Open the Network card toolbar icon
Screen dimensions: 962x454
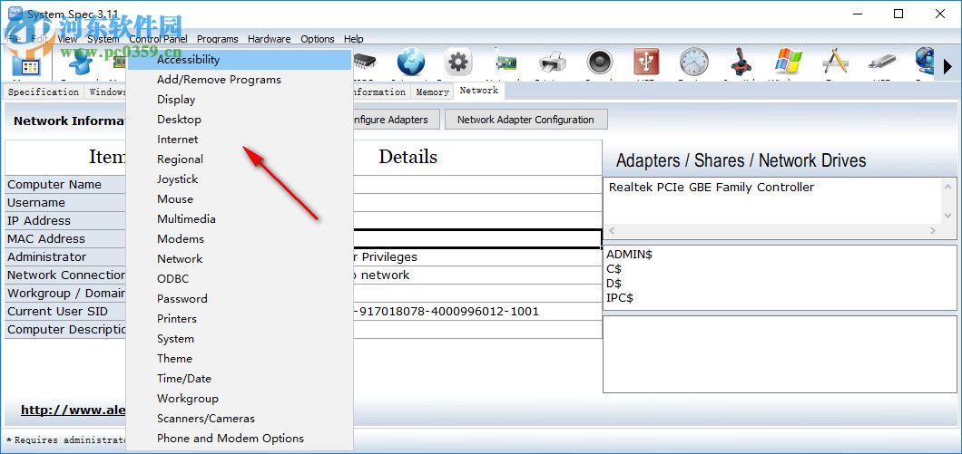[505, 63]
